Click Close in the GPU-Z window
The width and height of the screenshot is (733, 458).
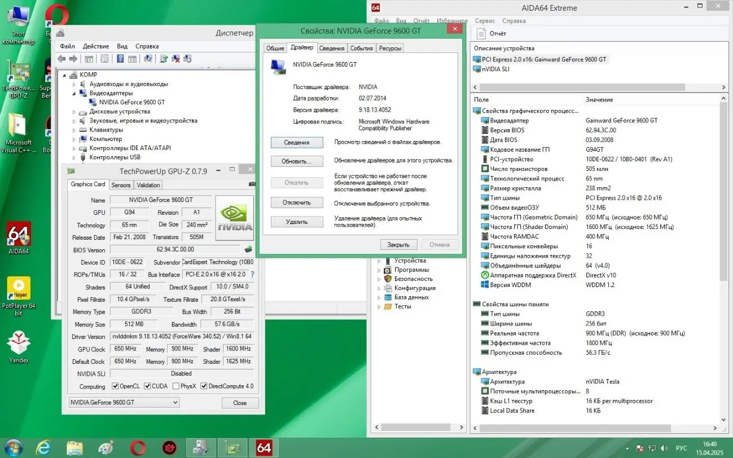[x=240, y=403]
